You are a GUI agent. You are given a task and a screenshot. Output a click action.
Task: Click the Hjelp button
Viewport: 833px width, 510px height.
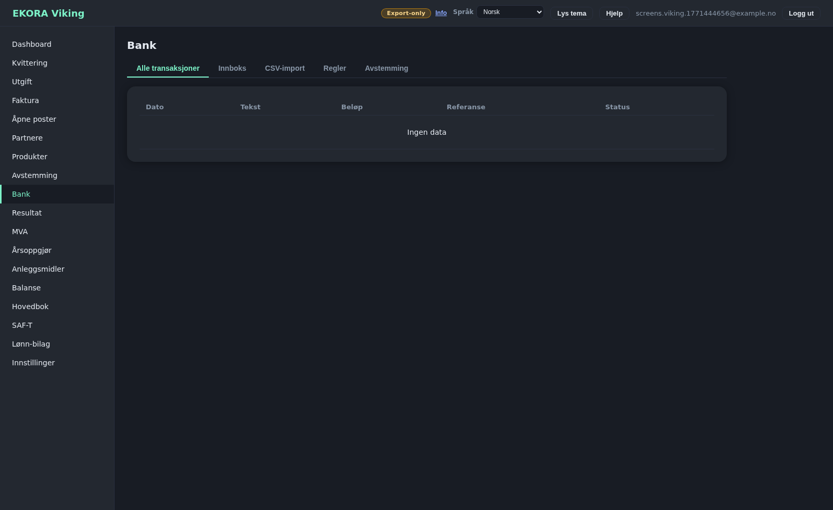coord(614,14)
